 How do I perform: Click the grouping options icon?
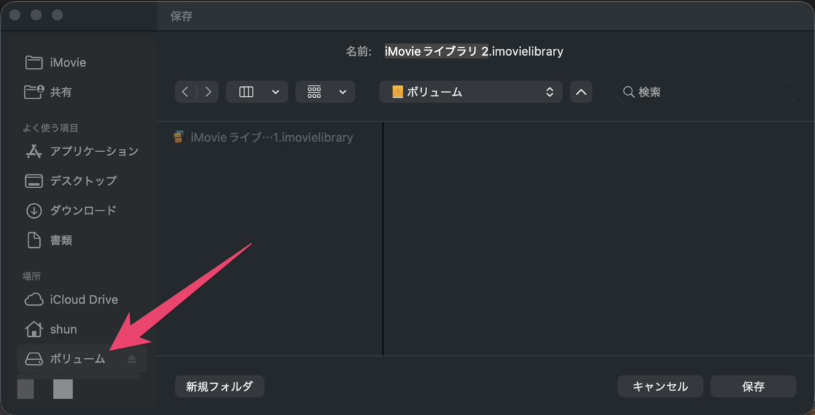(314, 92)
